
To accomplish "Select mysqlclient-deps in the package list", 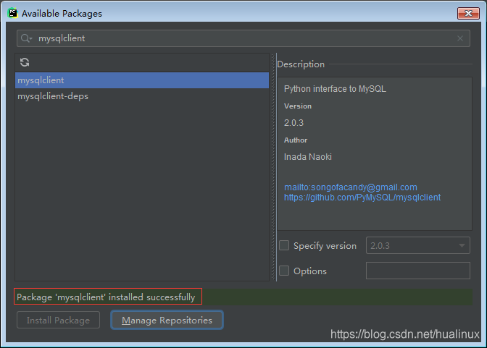I will [x=142, y=96].
